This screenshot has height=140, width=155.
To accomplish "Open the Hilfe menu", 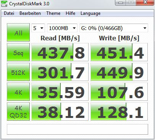I will 71,13.
